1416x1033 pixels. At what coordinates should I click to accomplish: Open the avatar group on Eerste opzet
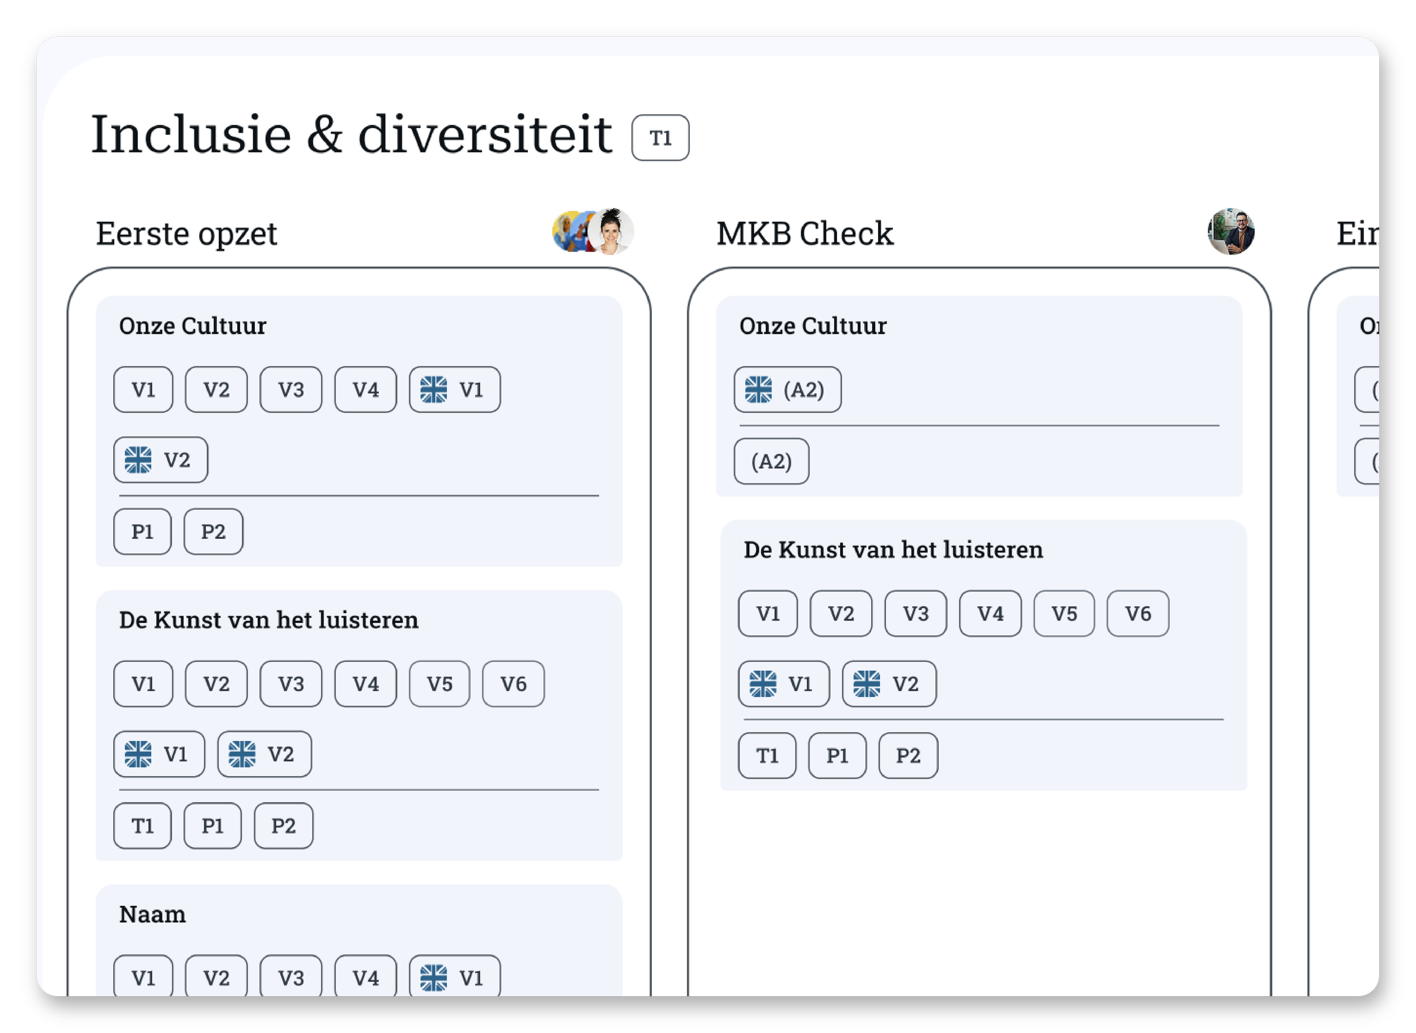click(x=592, y=232)
